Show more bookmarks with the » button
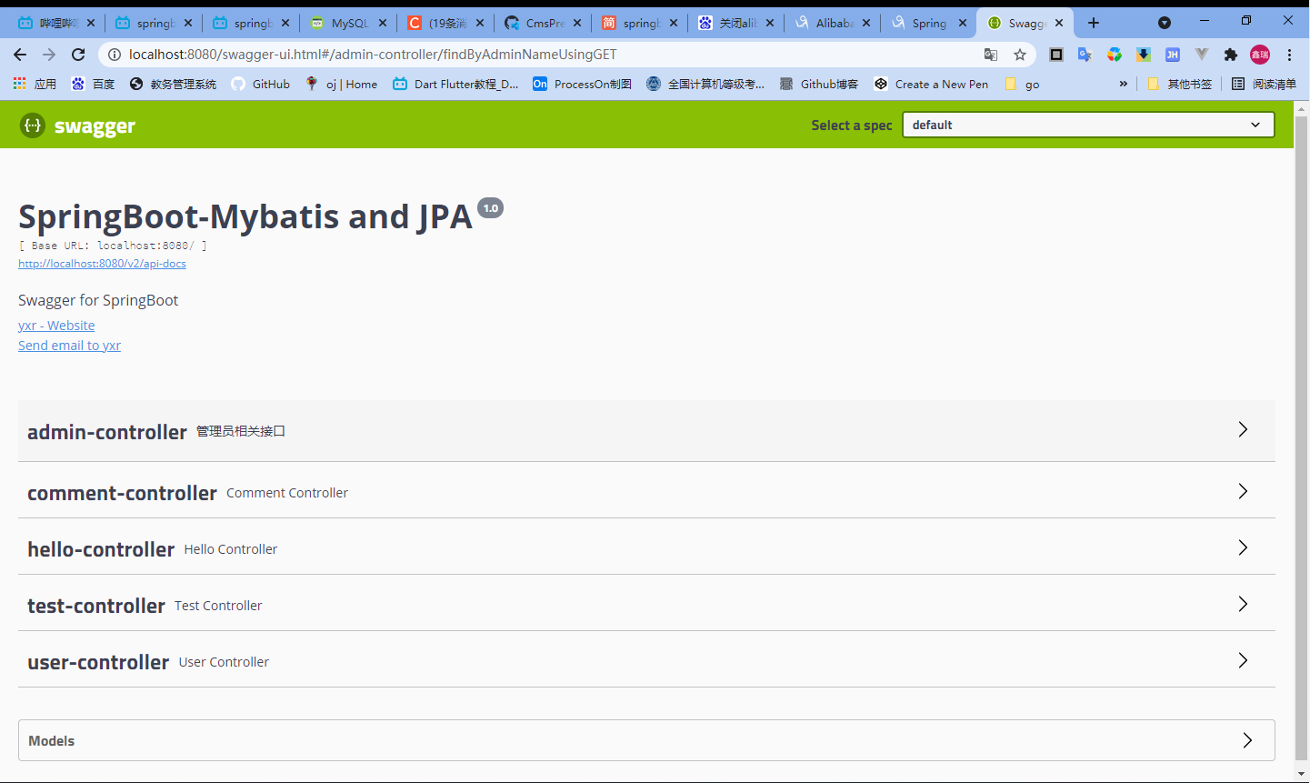Viewport: 1310px width, 783px height. tap(1124, 84)
